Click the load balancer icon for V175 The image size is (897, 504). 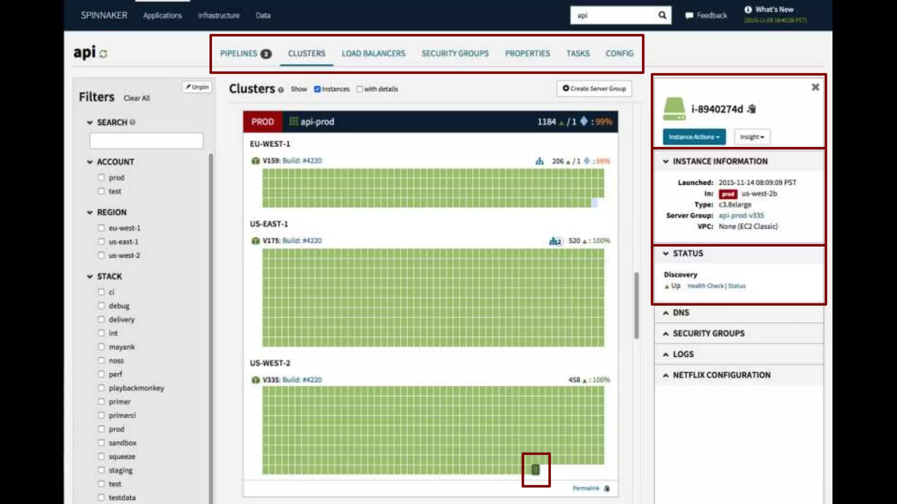(555, 241)
